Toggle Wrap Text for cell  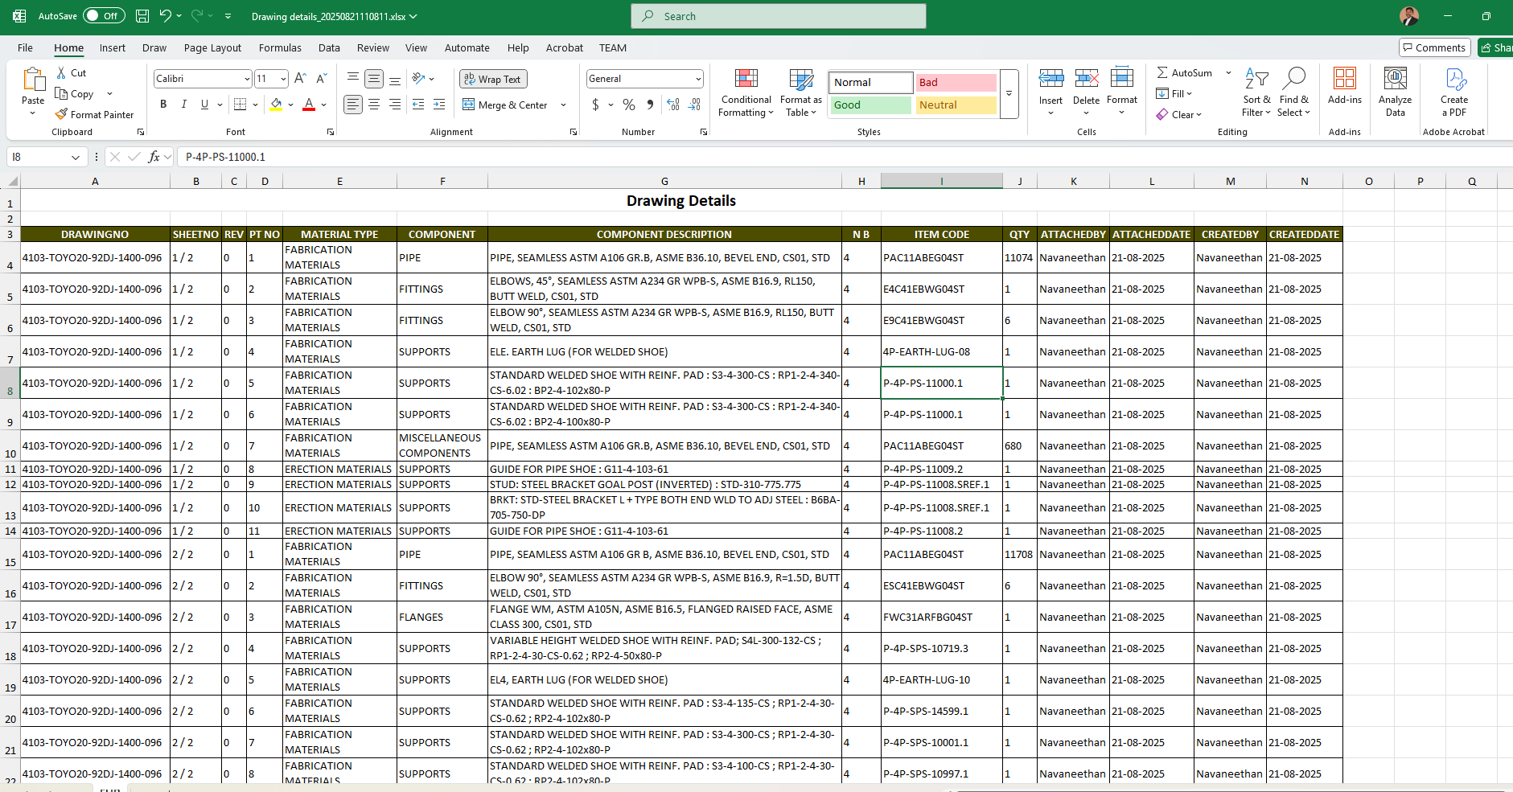[x=493, y=79]
